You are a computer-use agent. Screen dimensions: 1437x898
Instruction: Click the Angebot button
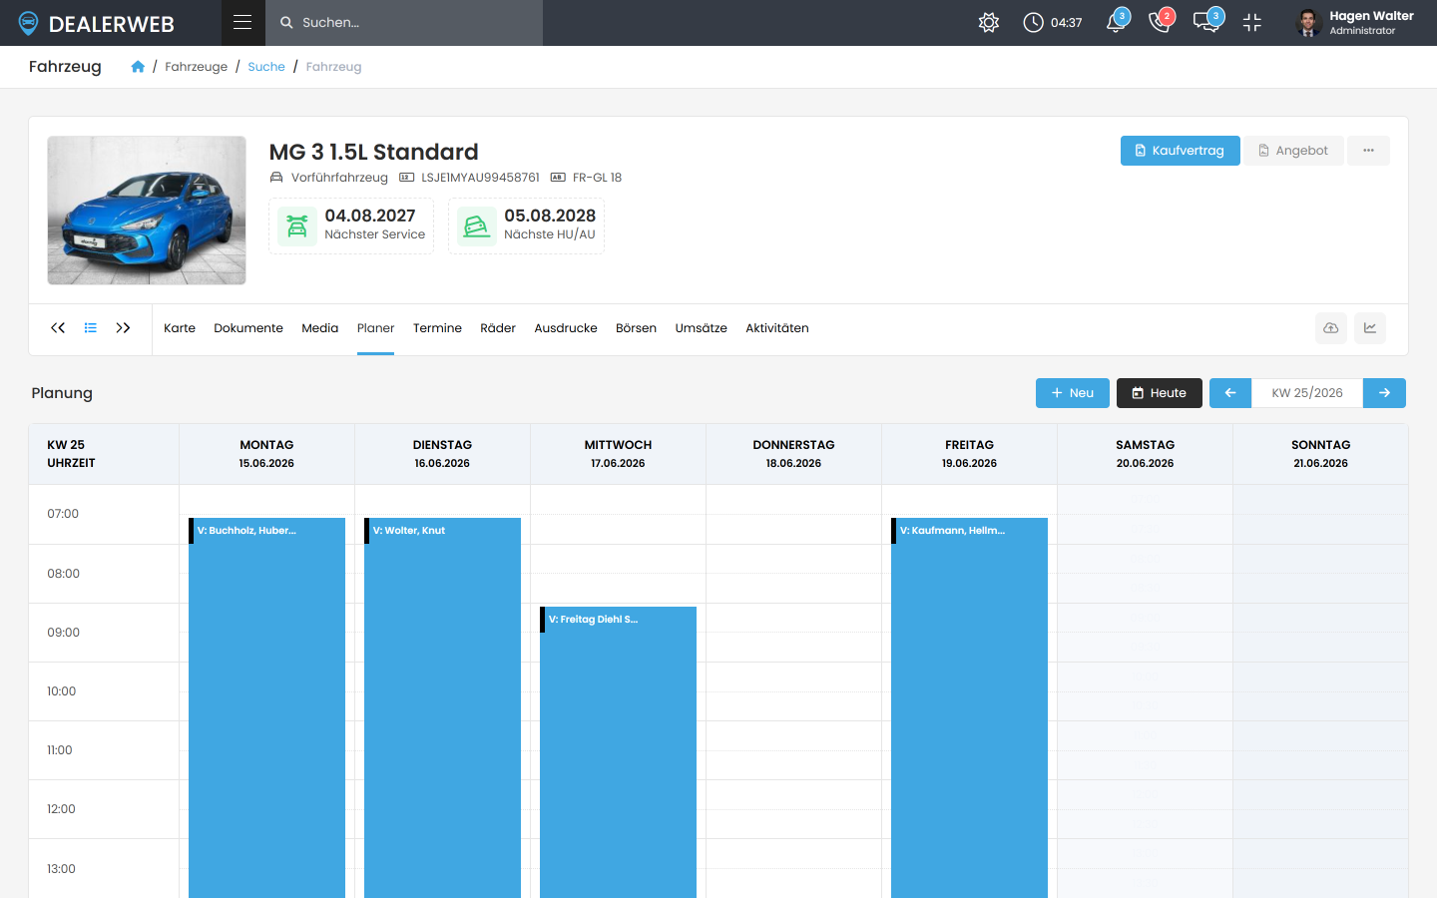tap(1293, 151)
